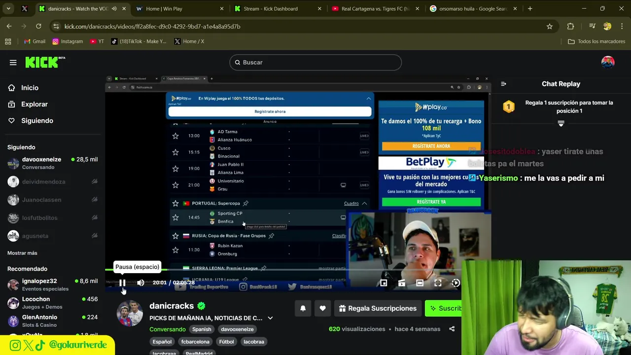
Task: Collapse the Chat Replay panel
Action: point(503,84)
